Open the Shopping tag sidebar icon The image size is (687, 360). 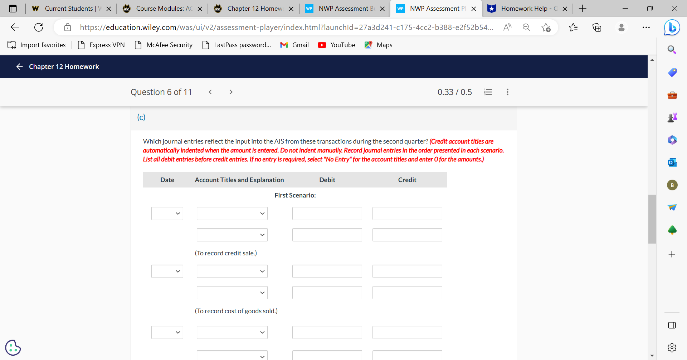coord(672,72)
